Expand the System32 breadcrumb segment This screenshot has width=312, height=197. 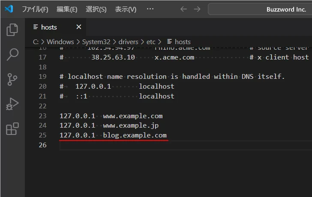(x=96, y=42)
